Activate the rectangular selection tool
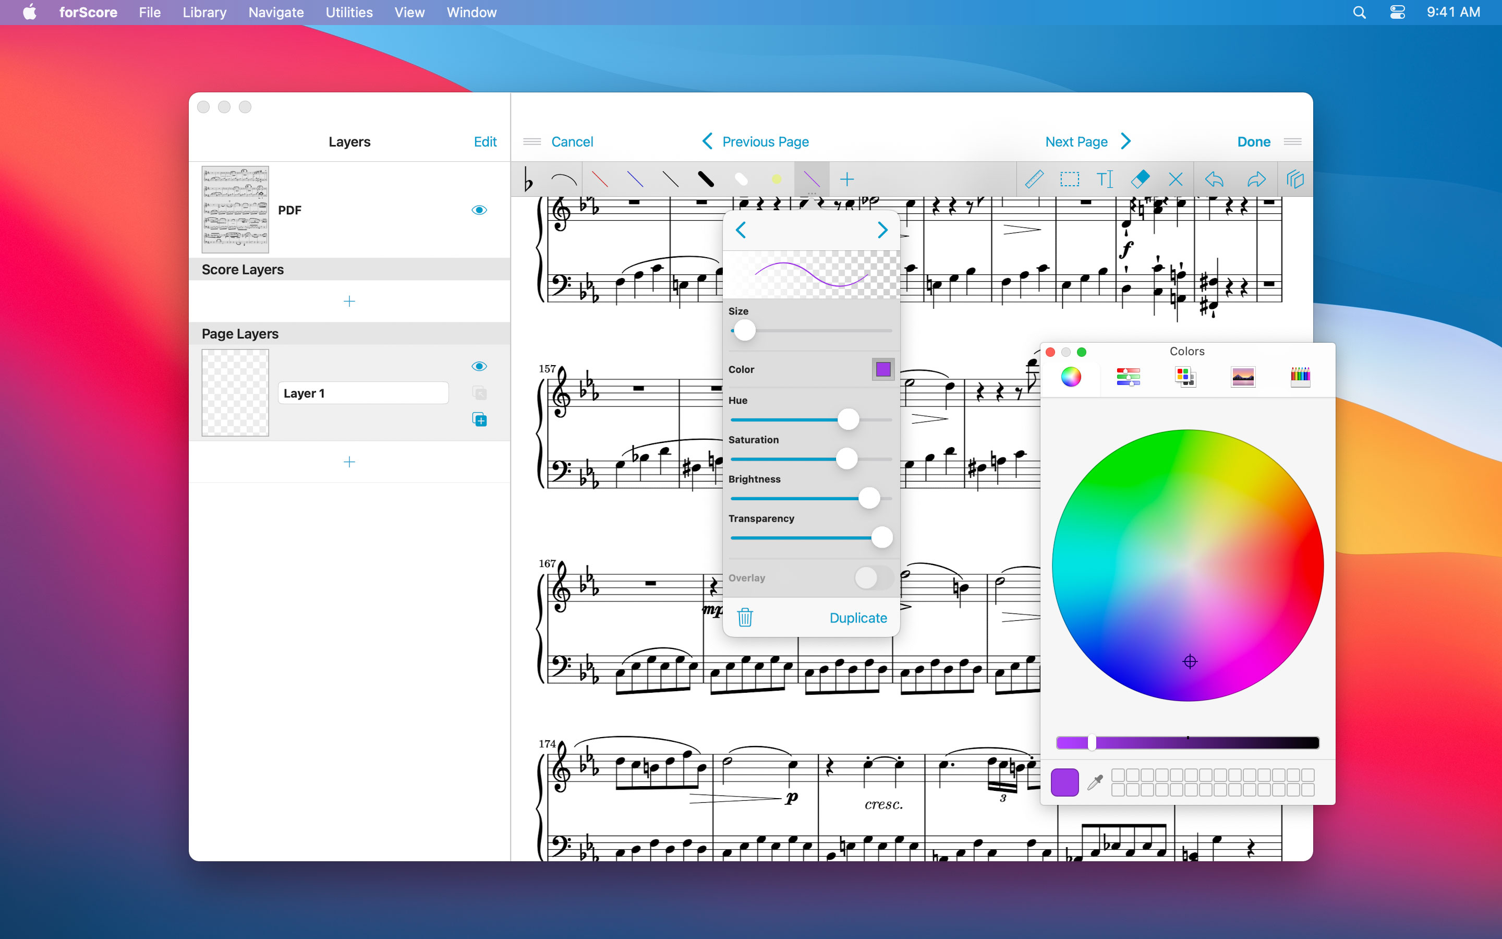Screen dimensions: 1502x939 (1070, 179)
